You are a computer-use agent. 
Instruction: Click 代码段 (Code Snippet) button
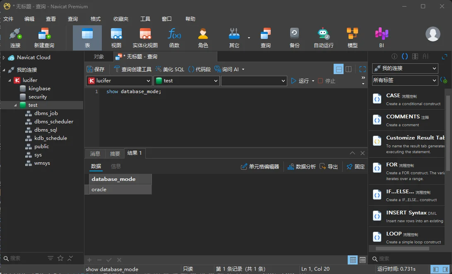coord(199,69)
